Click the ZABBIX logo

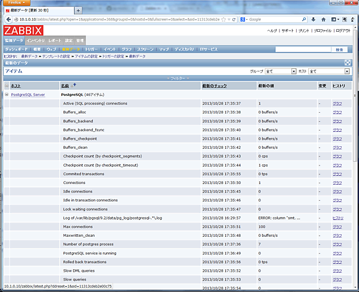tap(23, 31)
